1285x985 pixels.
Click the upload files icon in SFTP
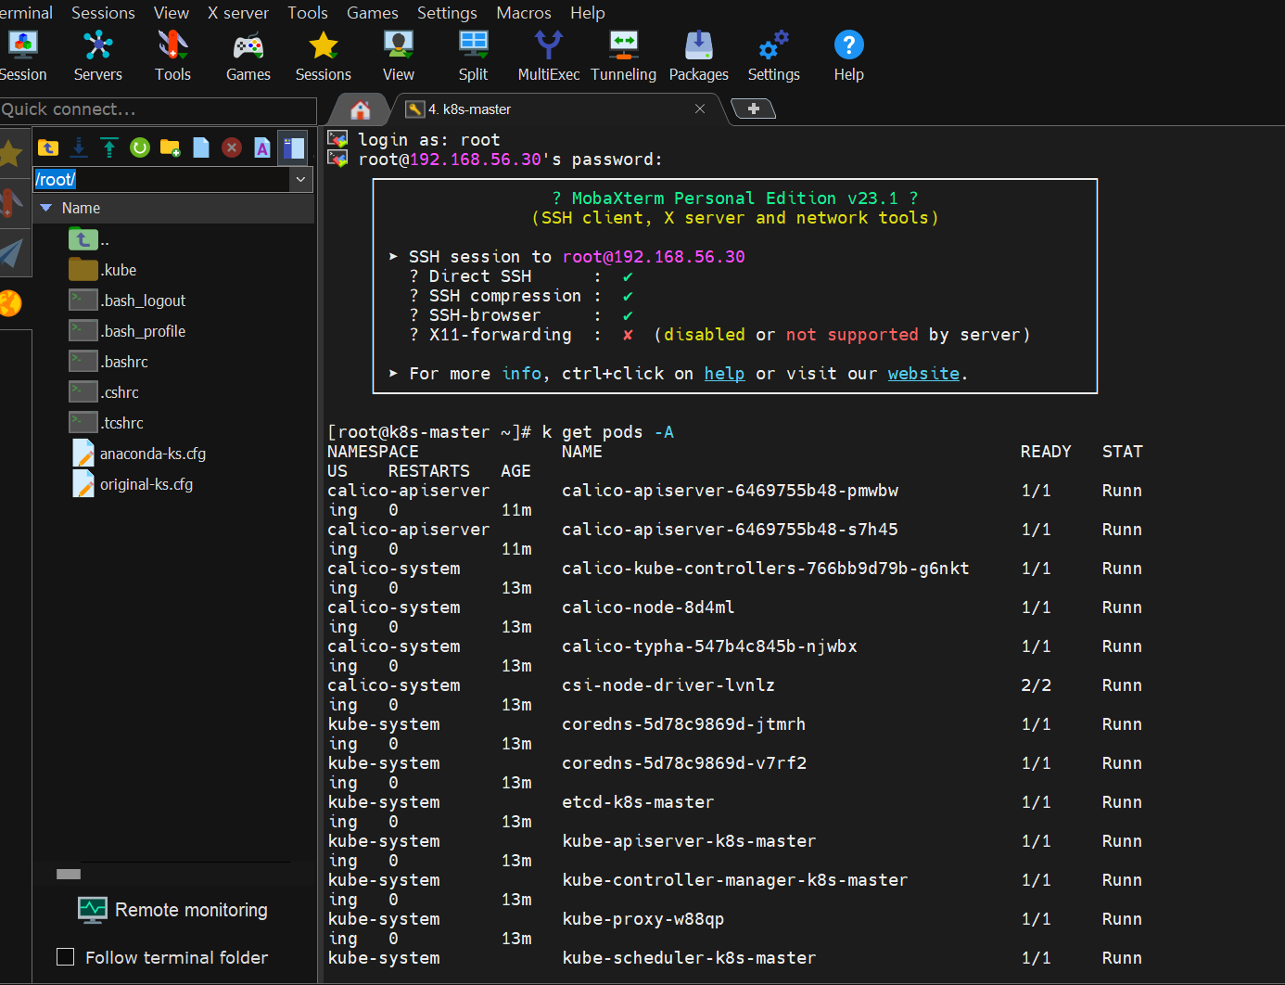tap(109, 147)
